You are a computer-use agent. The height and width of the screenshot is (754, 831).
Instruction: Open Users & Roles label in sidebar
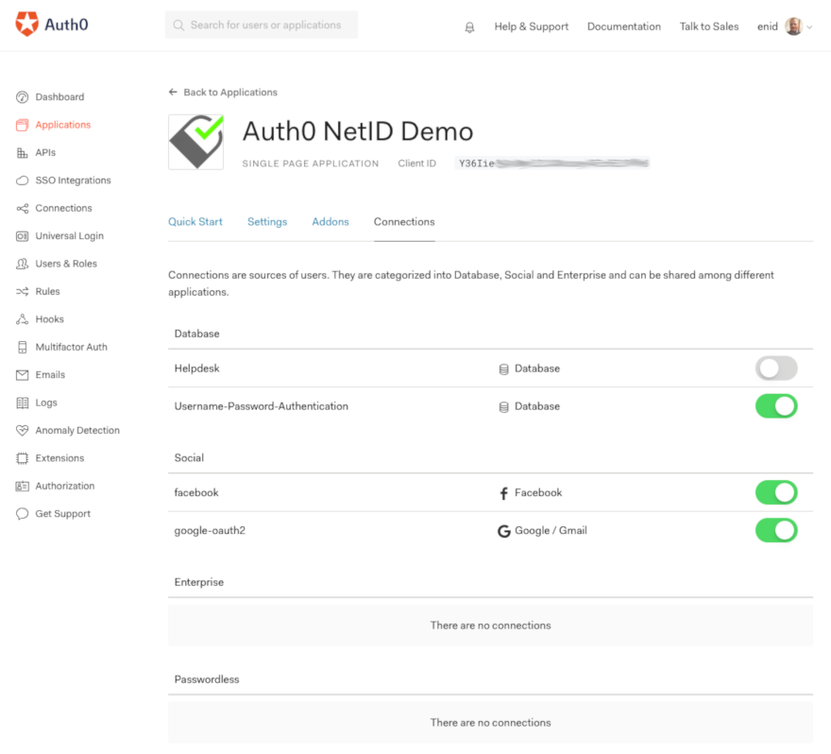66,264
